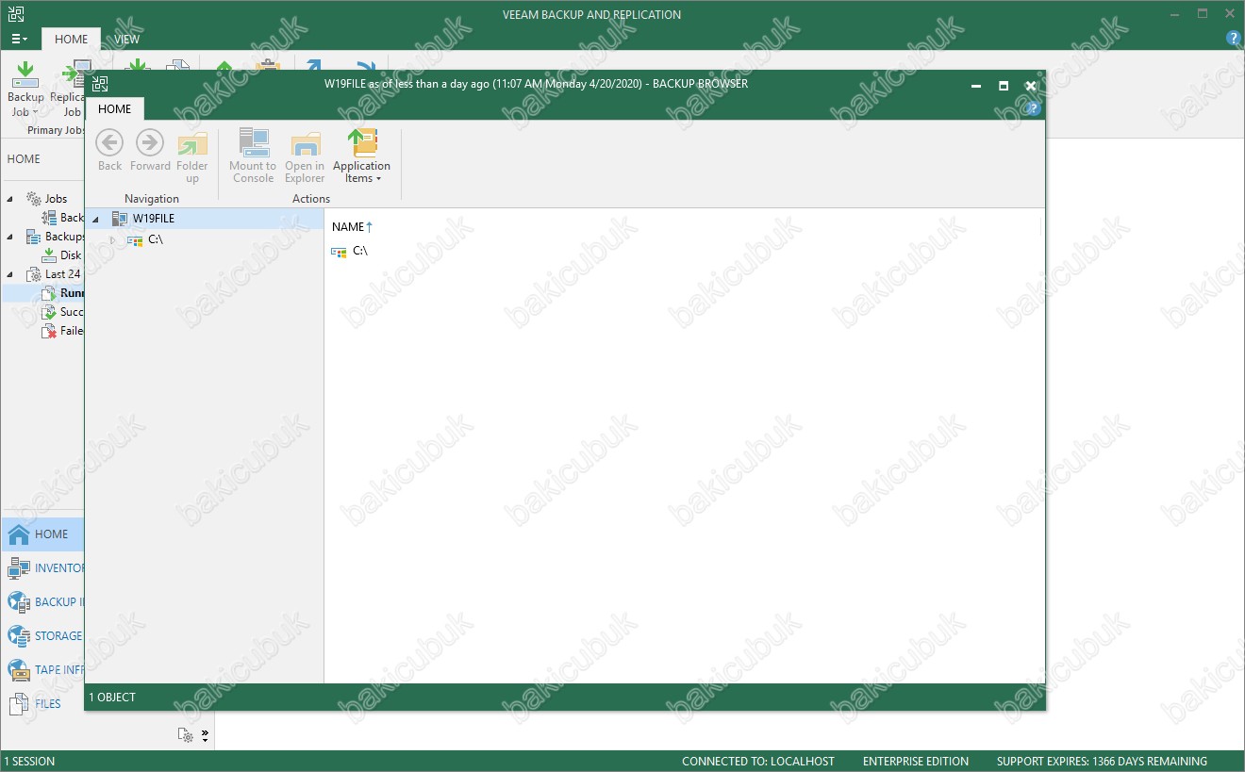The height and width of the screenshot is (772, 1245).
Task: Open the main menu hamburger button
Action: (x=19, y=40)
